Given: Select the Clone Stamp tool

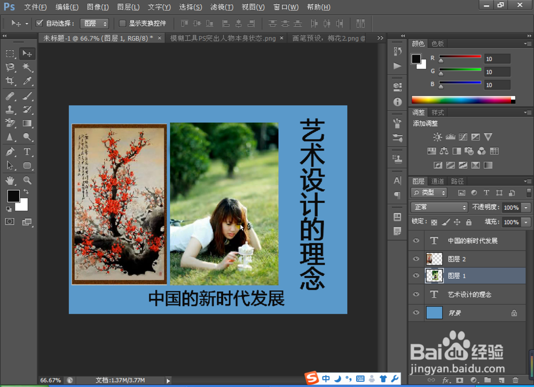Looking at the screenshot, I should [10, 109].
